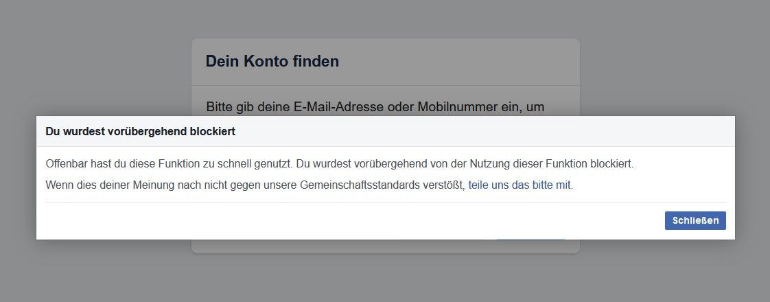Click the 'Dein Konto finden' heading

272,61
